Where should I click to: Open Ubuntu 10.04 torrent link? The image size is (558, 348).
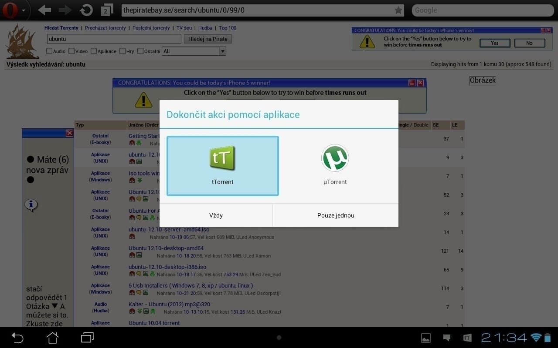(154, 323)
